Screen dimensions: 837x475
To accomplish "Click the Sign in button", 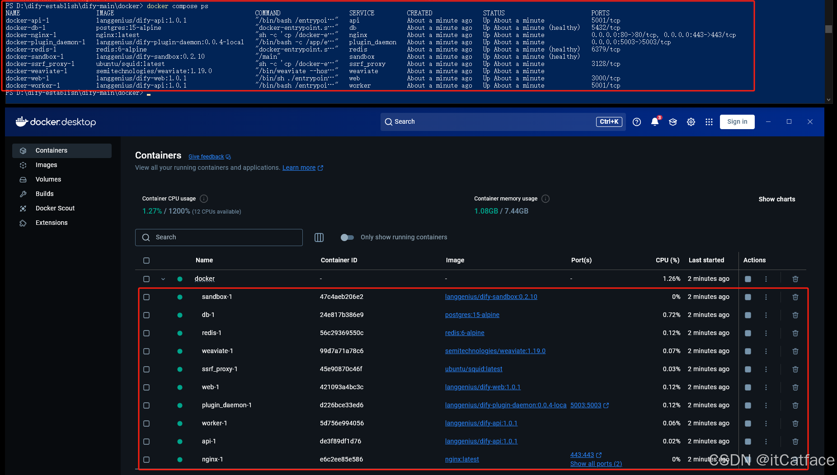I will click(737, 122).
